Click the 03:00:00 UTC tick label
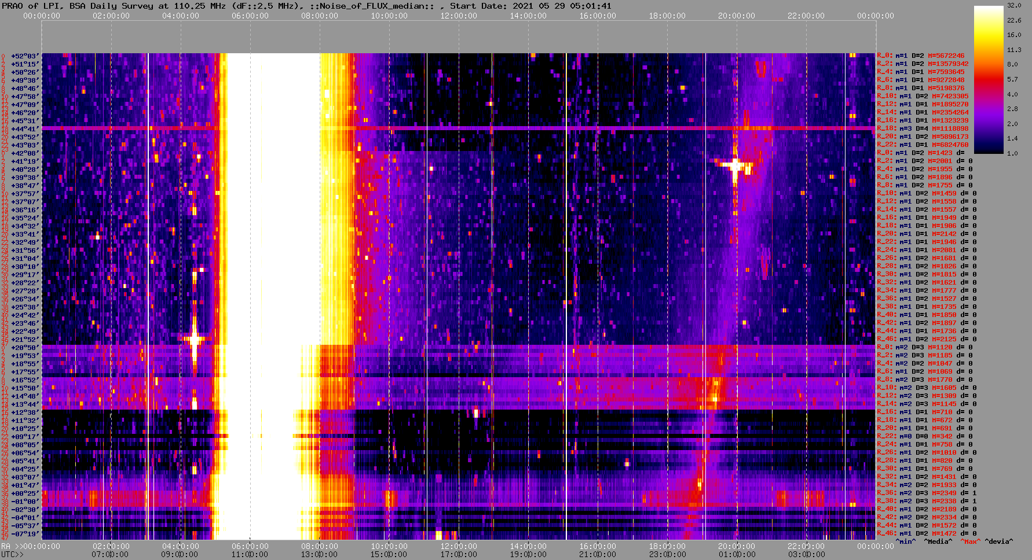1032x560 pixels. pos(806,554)
